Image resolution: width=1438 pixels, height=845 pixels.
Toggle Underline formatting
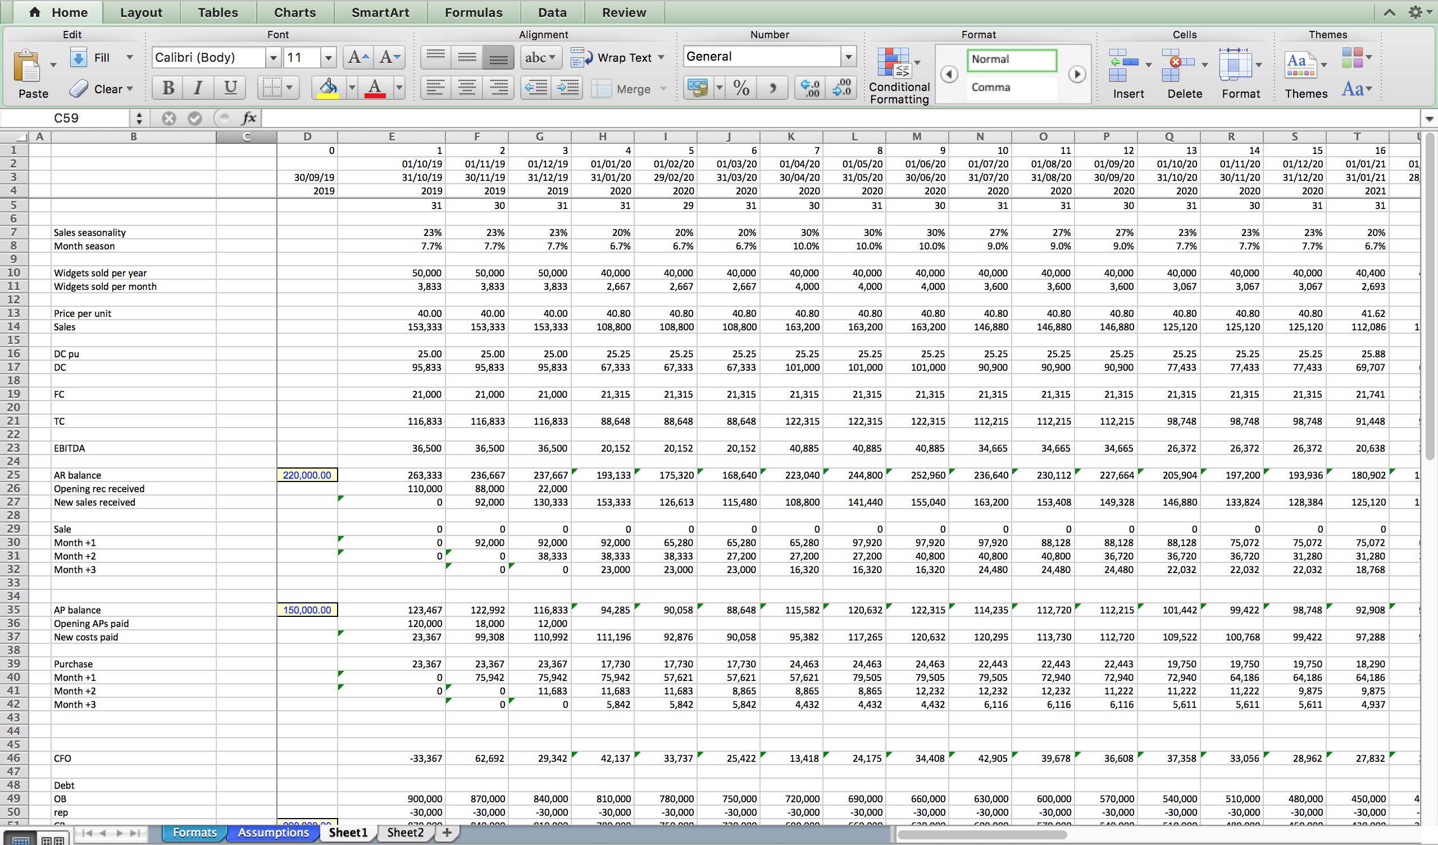coord(230,88)
